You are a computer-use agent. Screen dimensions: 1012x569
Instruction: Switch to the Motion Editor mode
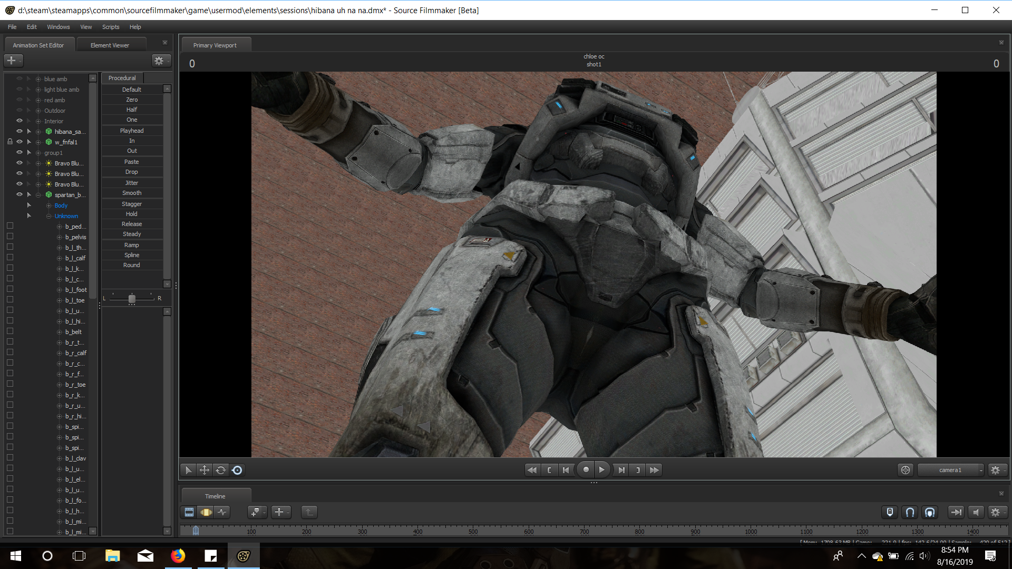[x=206, y=512]
